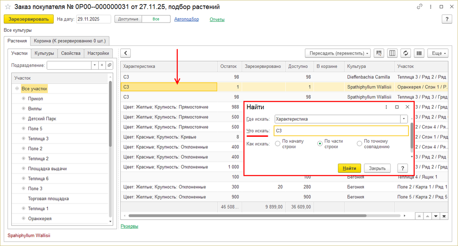
Task: Select the 'По началу строки' search option
Action: click(278, 144)
